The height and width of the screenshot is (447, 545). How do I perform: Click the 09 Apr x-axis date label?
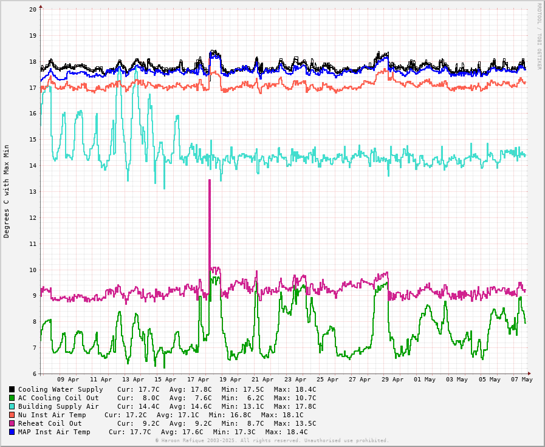point(69,380)
